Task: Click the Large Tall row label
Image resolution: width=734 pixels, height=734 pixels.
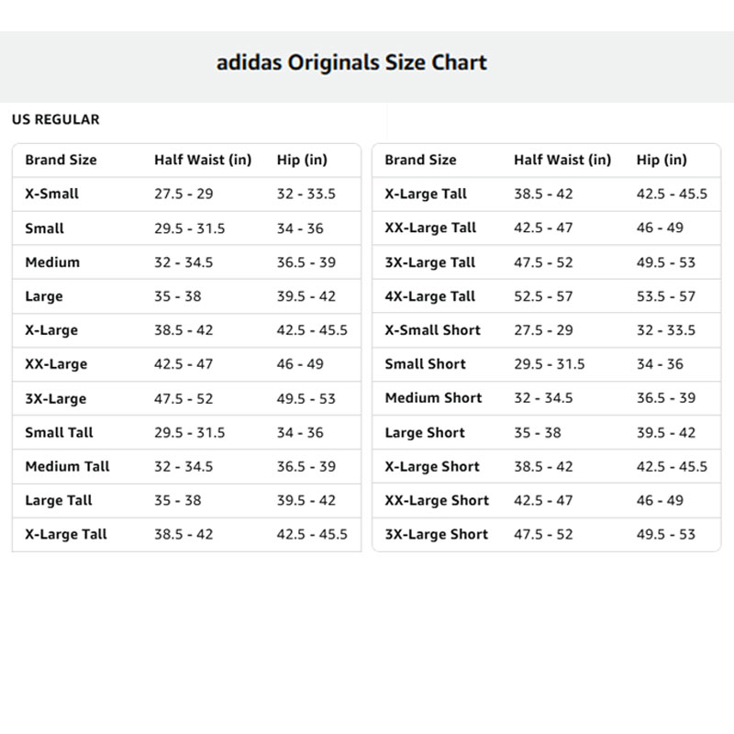Action: pyautogui.click(x=59, y=501)
